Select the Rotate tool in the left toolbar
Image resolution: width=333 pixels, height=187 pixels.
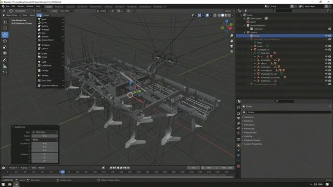pos(5,41)
